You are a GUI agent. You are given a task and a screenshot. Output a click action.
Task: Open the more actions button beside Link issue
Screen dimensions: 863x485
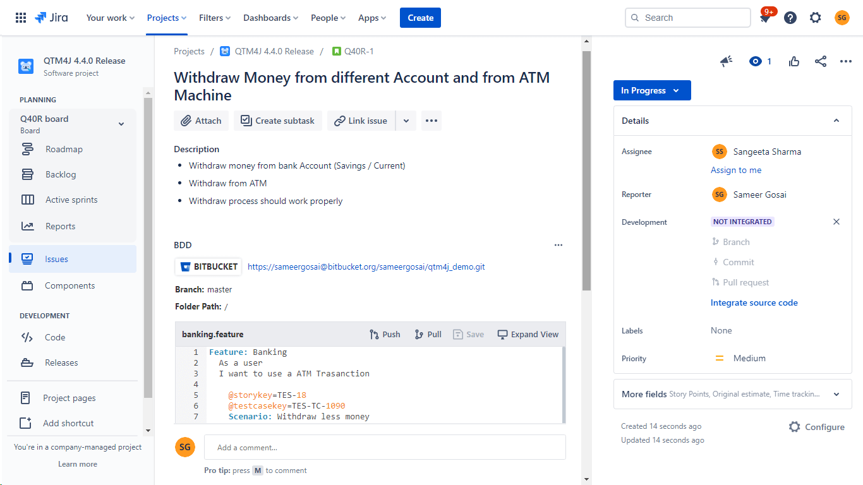(431, 121)
